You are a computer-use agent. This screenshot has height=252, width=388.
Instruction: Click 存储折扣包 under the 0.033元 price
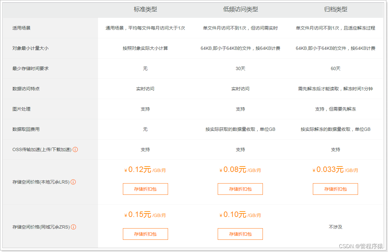pyautogui.click(x=335, y=189)
